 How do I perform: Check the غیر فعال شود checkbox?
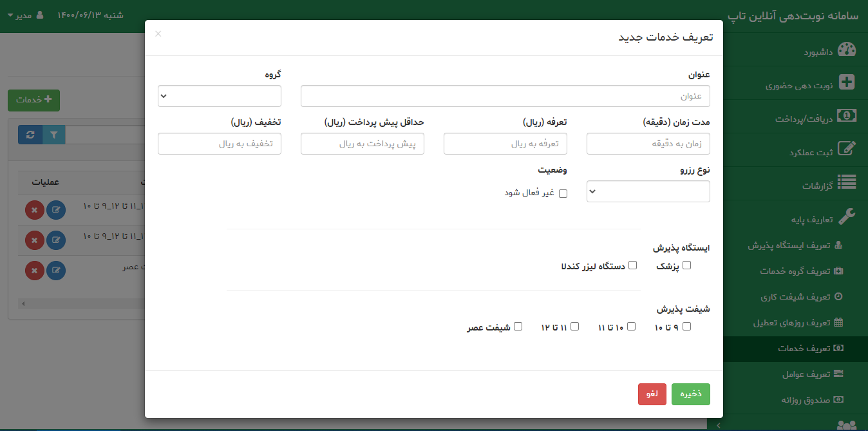[x=563, y=193]
